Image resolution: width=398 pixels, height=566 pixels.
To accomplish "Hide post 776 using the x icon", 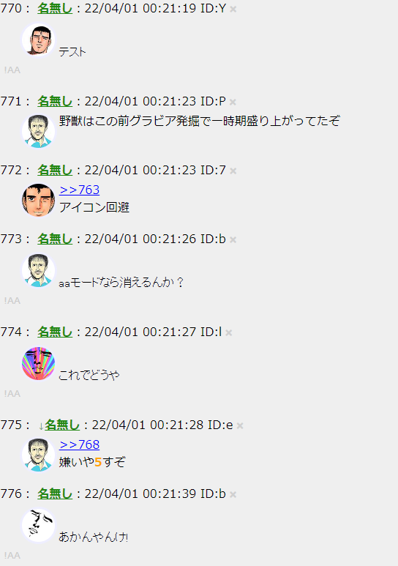I will tap(233, 494).
